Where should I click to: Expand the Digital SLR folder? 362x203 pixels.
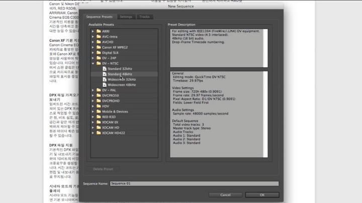(93, 53)
